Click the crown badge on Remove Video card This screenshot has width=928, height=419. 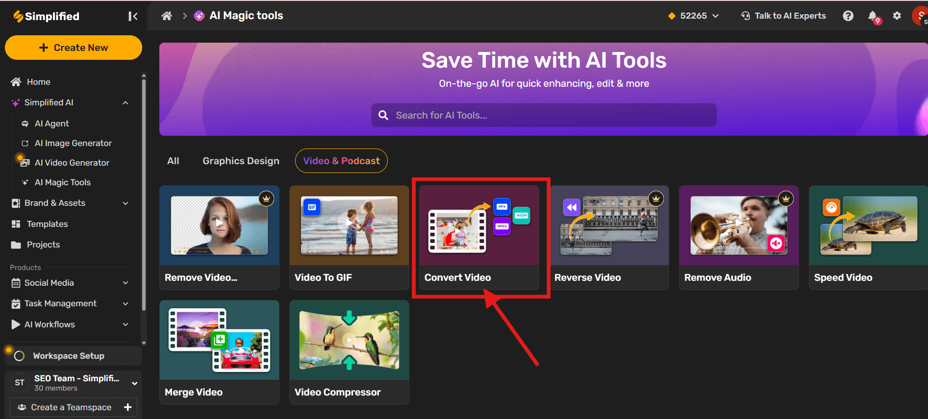click(266, 198)
